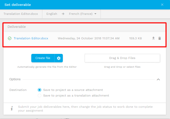Click the 24 October 2018 timestamp

pyautogui.click(x=88, y=38)
